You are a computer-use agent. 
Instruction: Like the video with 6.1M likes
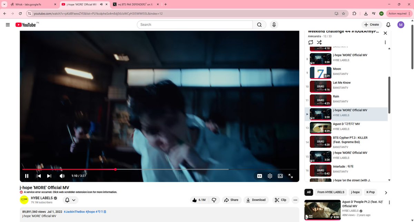click(199, 200)
